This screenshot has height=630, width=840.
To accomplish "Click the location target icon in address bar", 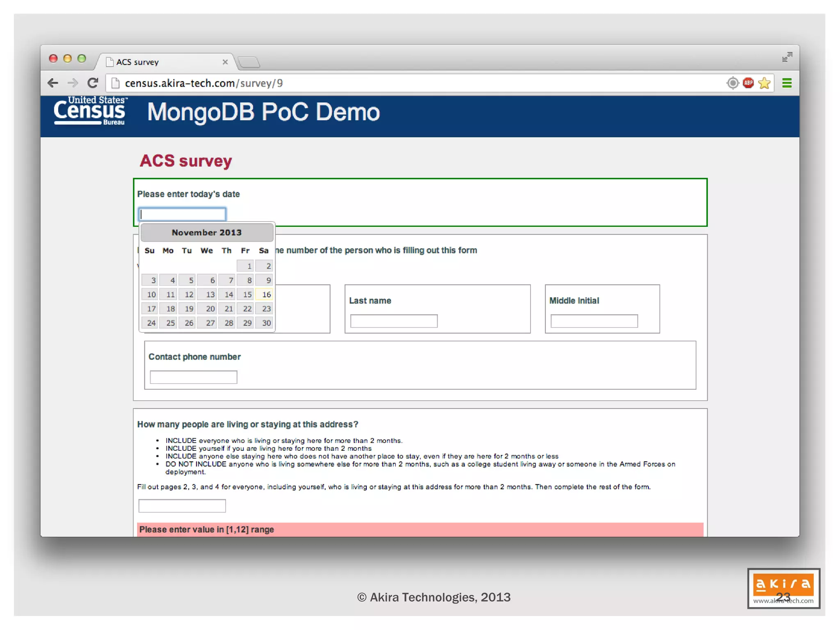I will 733,83.
